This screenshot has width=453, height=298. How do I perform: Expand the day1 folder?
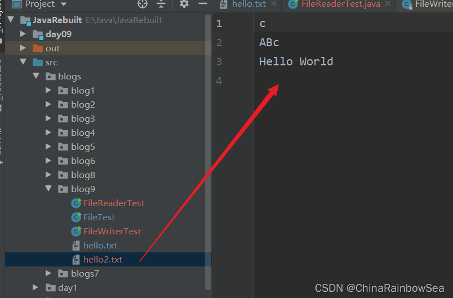click(35, 287)
